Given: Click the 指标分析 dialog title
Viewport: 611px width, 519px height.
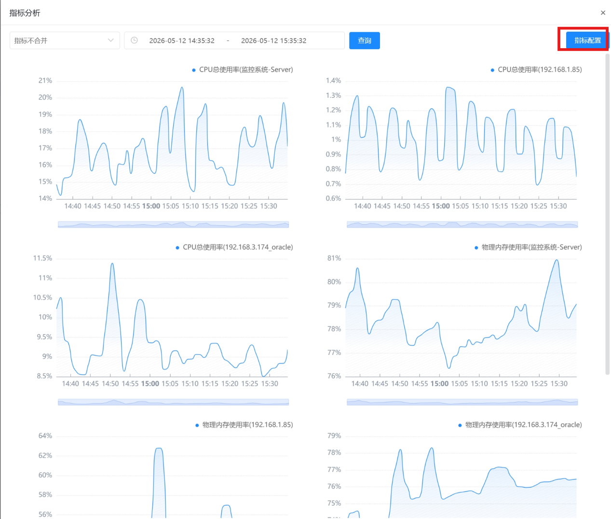Looking at the screenshot, I should (x=25, y=13).
